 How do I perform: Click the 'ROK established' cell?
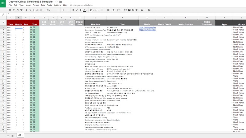(95, 37)
